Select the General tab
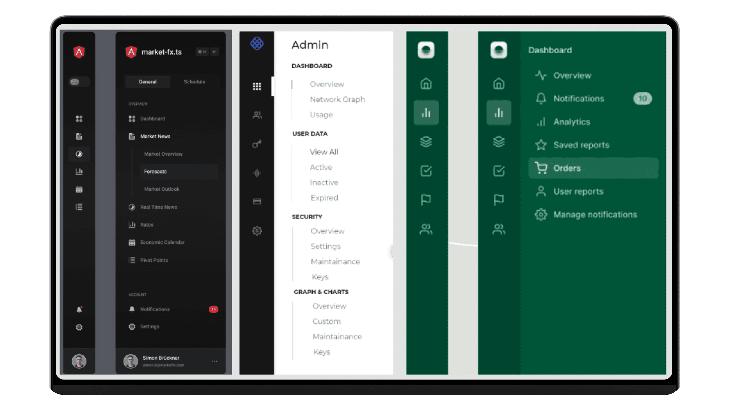729x410 pixels. point(148,82)
